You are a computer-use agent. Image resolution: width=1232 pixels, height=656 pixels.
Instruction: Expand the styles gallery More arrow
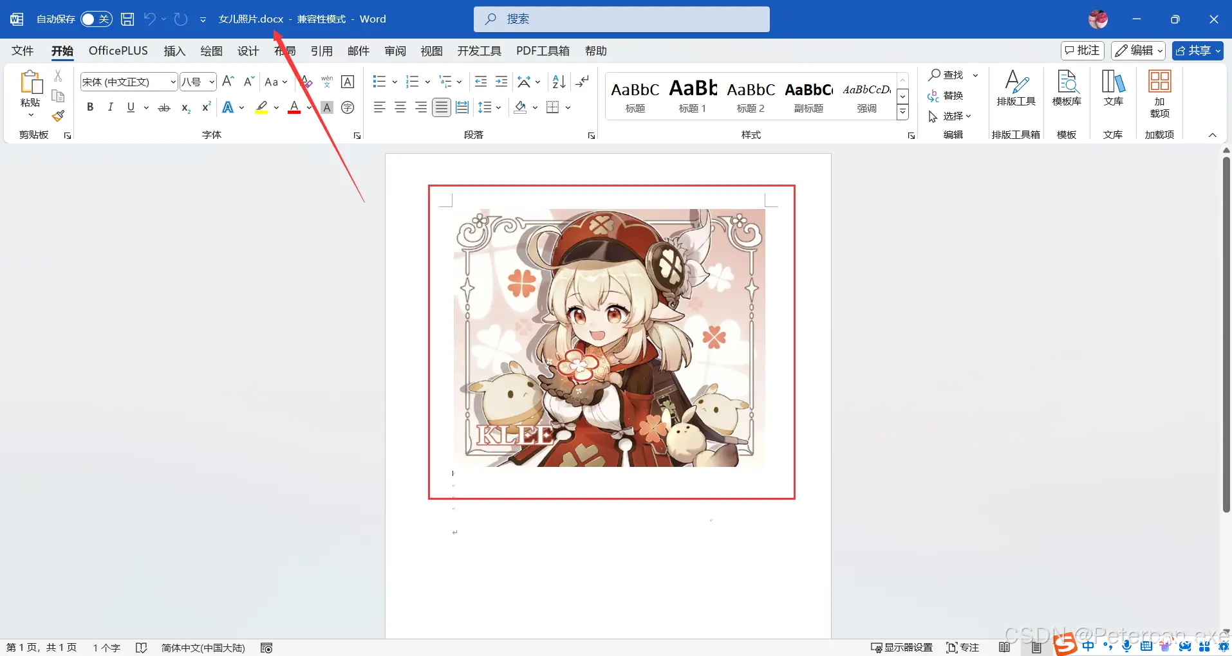pos(902,112)
